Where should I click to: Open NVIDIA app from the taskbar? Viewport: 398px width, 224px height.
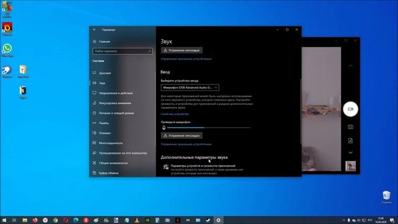tap(147, 220)
